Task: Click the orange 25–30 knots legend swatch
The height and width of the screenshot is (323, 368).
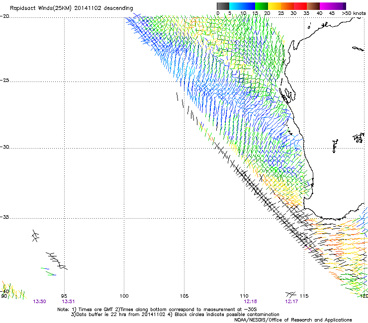Action: coord(287,6)
